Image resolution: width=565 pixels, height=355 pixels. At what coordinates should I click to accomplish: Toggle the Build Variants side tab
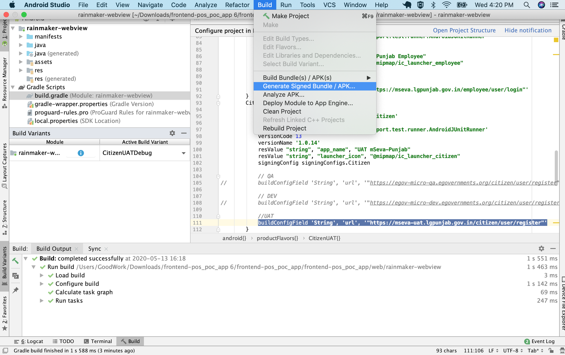[4, 266]
